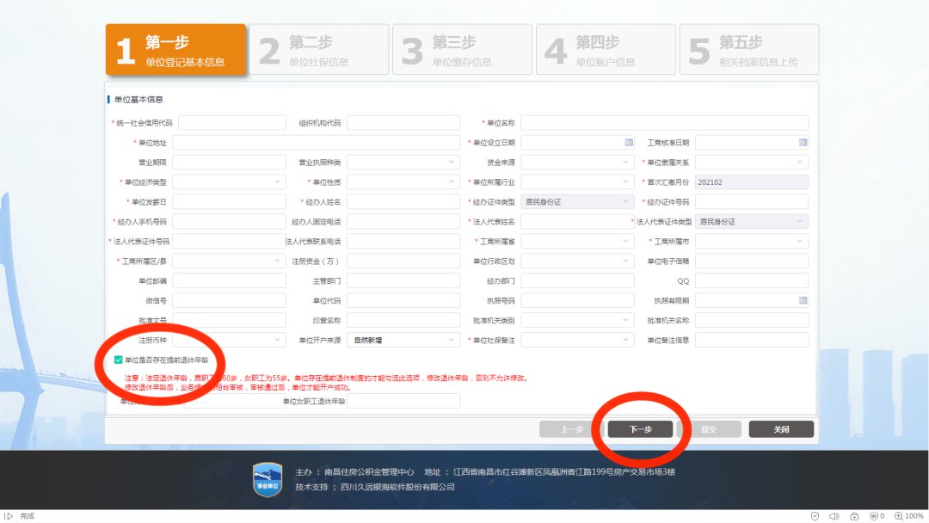Open the 单位隶属关系 dropdown
The width and height of the screenshot is (929, 523).
(800, 162)
